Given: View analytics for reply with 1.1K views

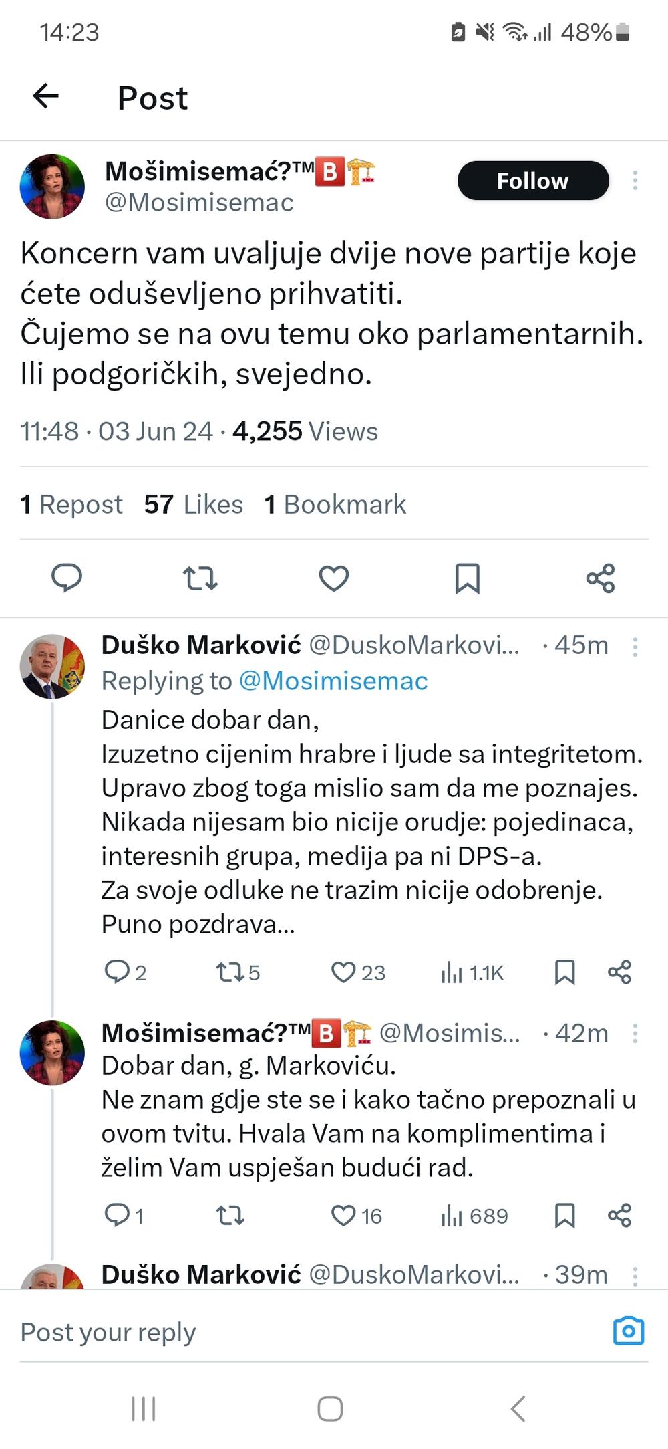Looking at the screenshot, I should 472,972.
